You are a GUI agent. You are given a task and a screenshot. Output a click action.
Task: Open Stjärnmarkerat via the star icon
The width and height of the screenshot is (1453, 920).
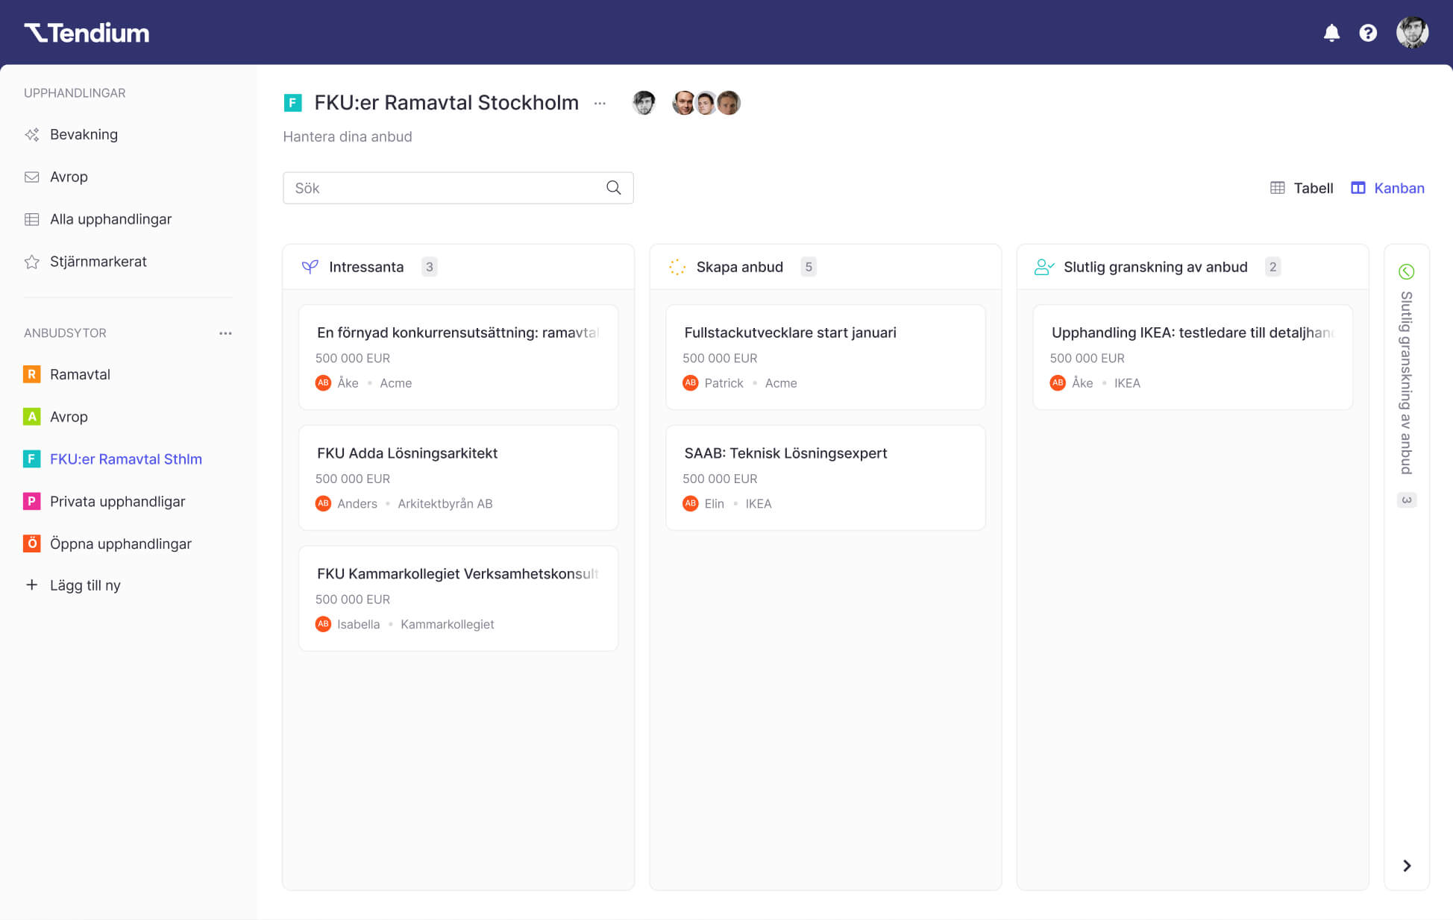(x=31, y=262)
